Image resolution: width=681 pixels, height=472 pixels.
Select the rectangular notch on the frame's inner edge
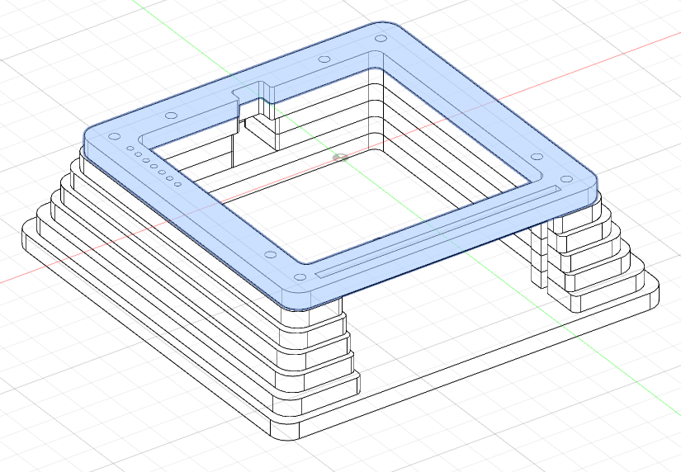[251, 92]
